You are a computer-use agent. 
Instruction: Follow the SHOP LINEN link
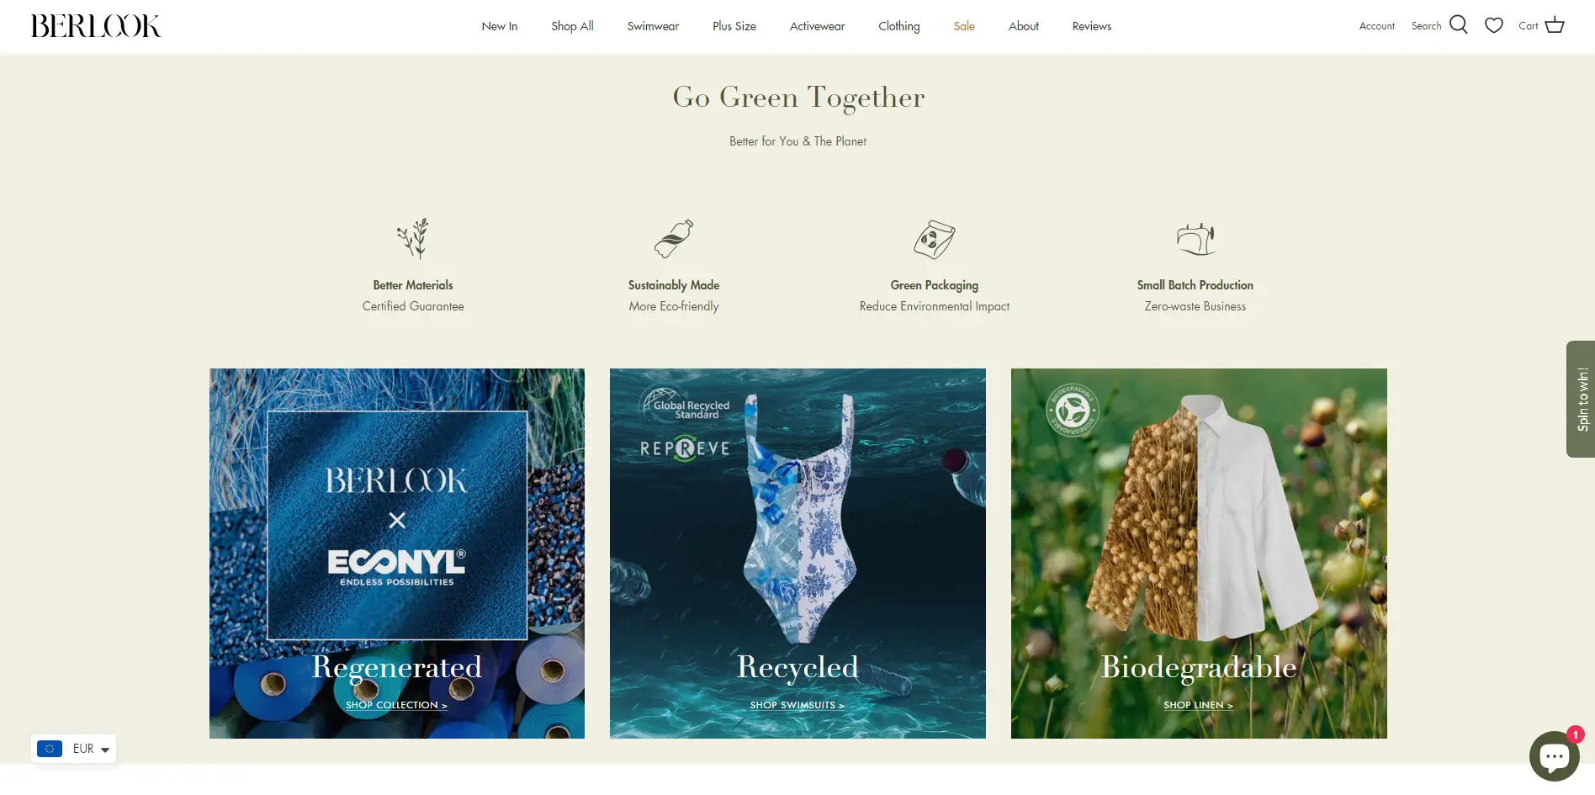1199,705
